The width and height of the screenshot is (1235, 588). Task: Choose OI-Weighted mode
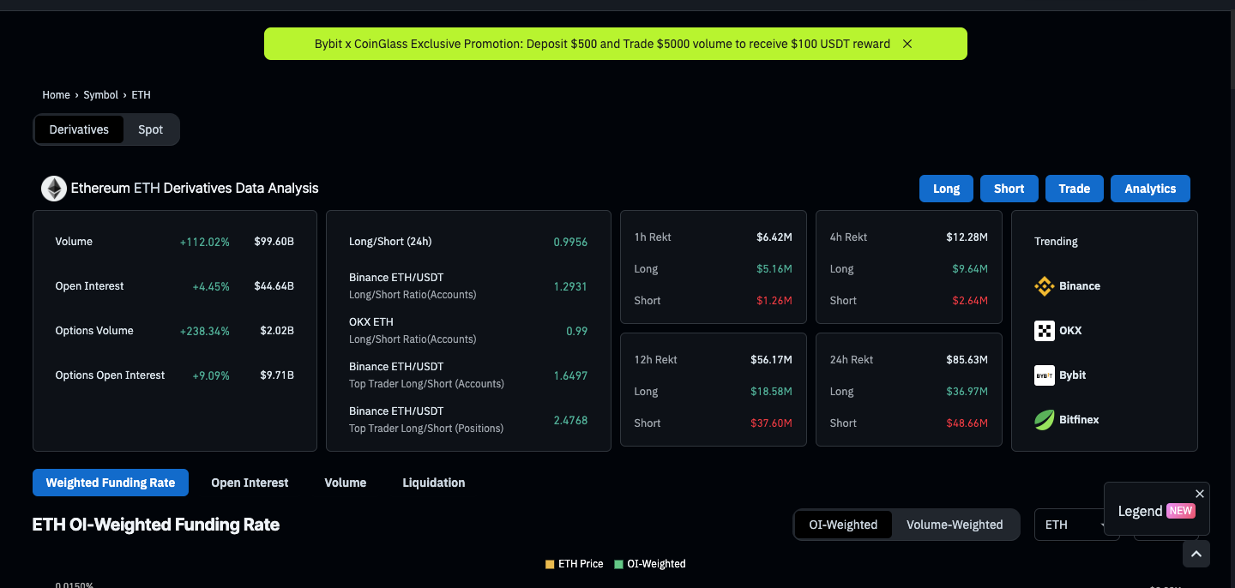tap(843, 525)
